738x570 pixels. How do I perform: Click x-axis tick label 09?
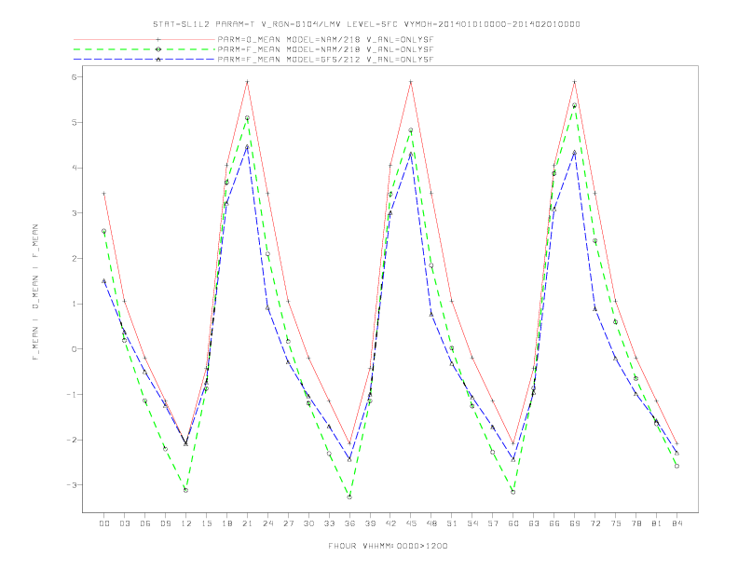coord(165,523)
